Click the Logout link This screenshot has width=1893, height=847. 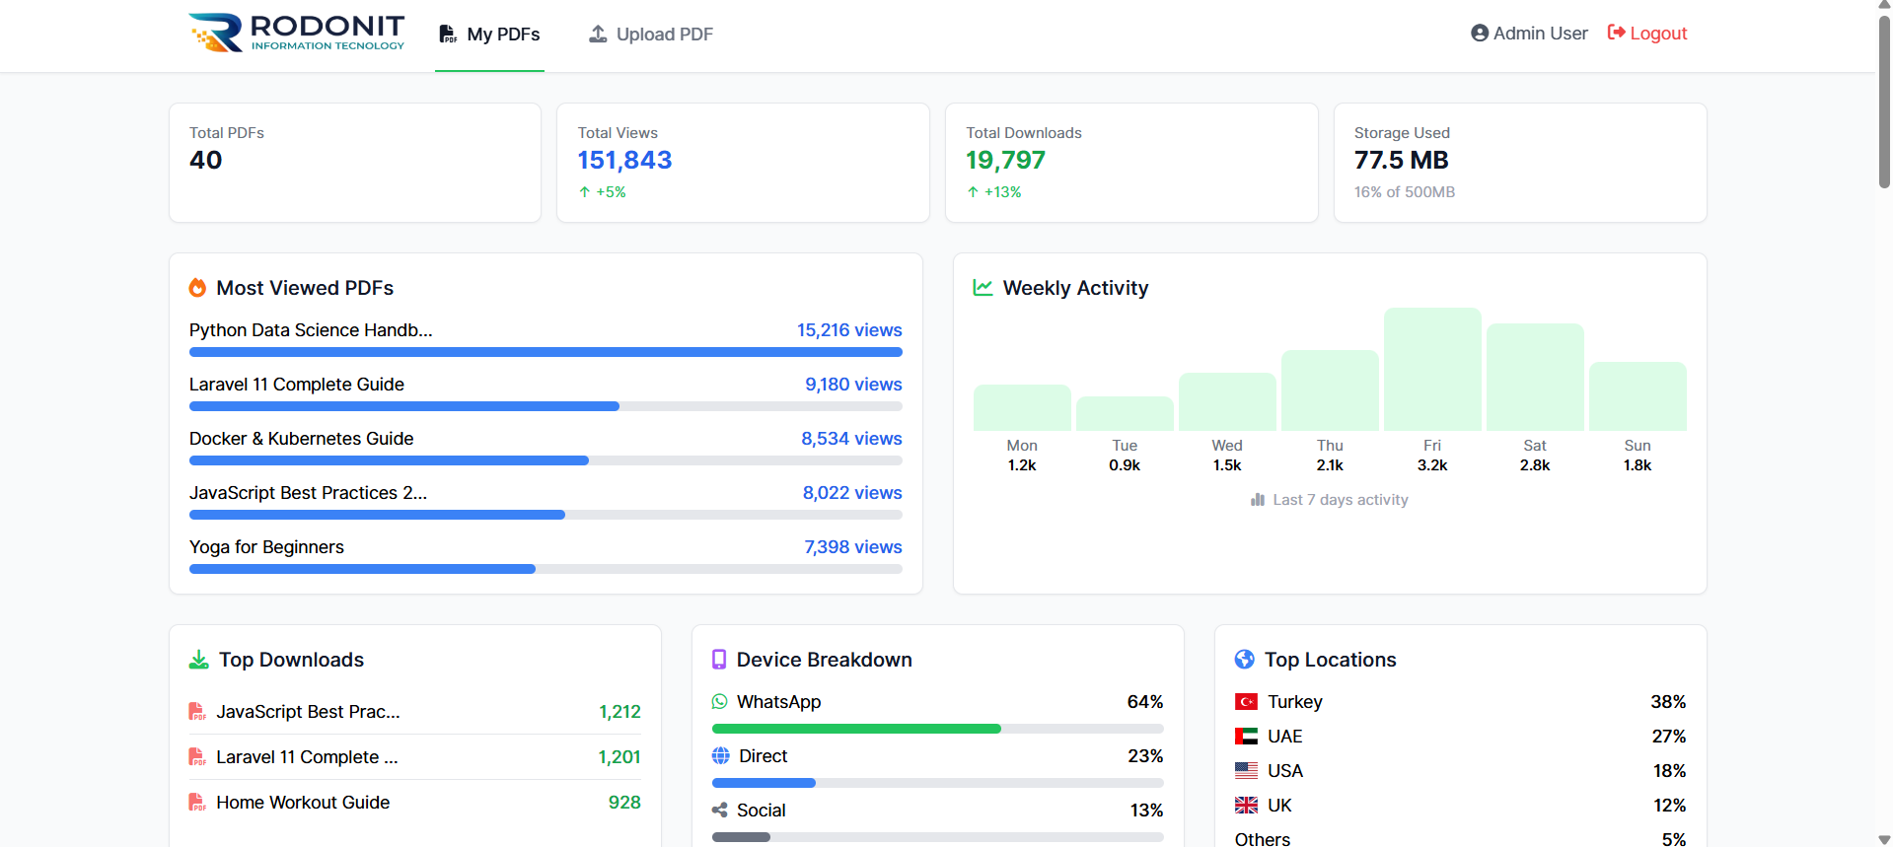tap(1646, 34)
